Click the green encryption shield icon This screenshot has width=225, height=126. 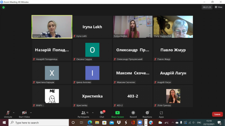(x=4, y=7)
